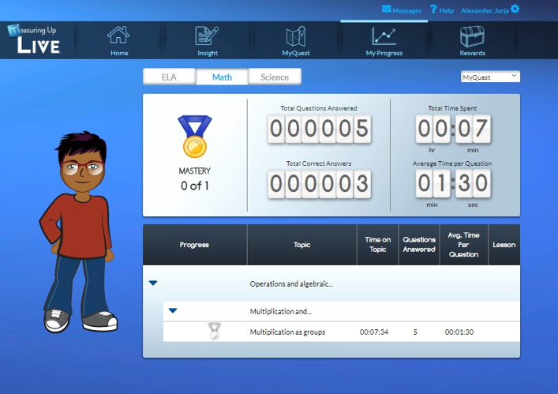The image size is (558, 394).
Task: Click the 00:07:34 time value
Action: pos(374,332)
